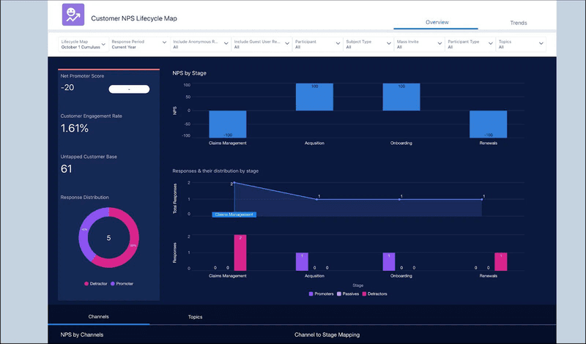586x344 pixels.
Task: Click the Detractor legend swatch under donut chart
Action: [x=86, y=284]
